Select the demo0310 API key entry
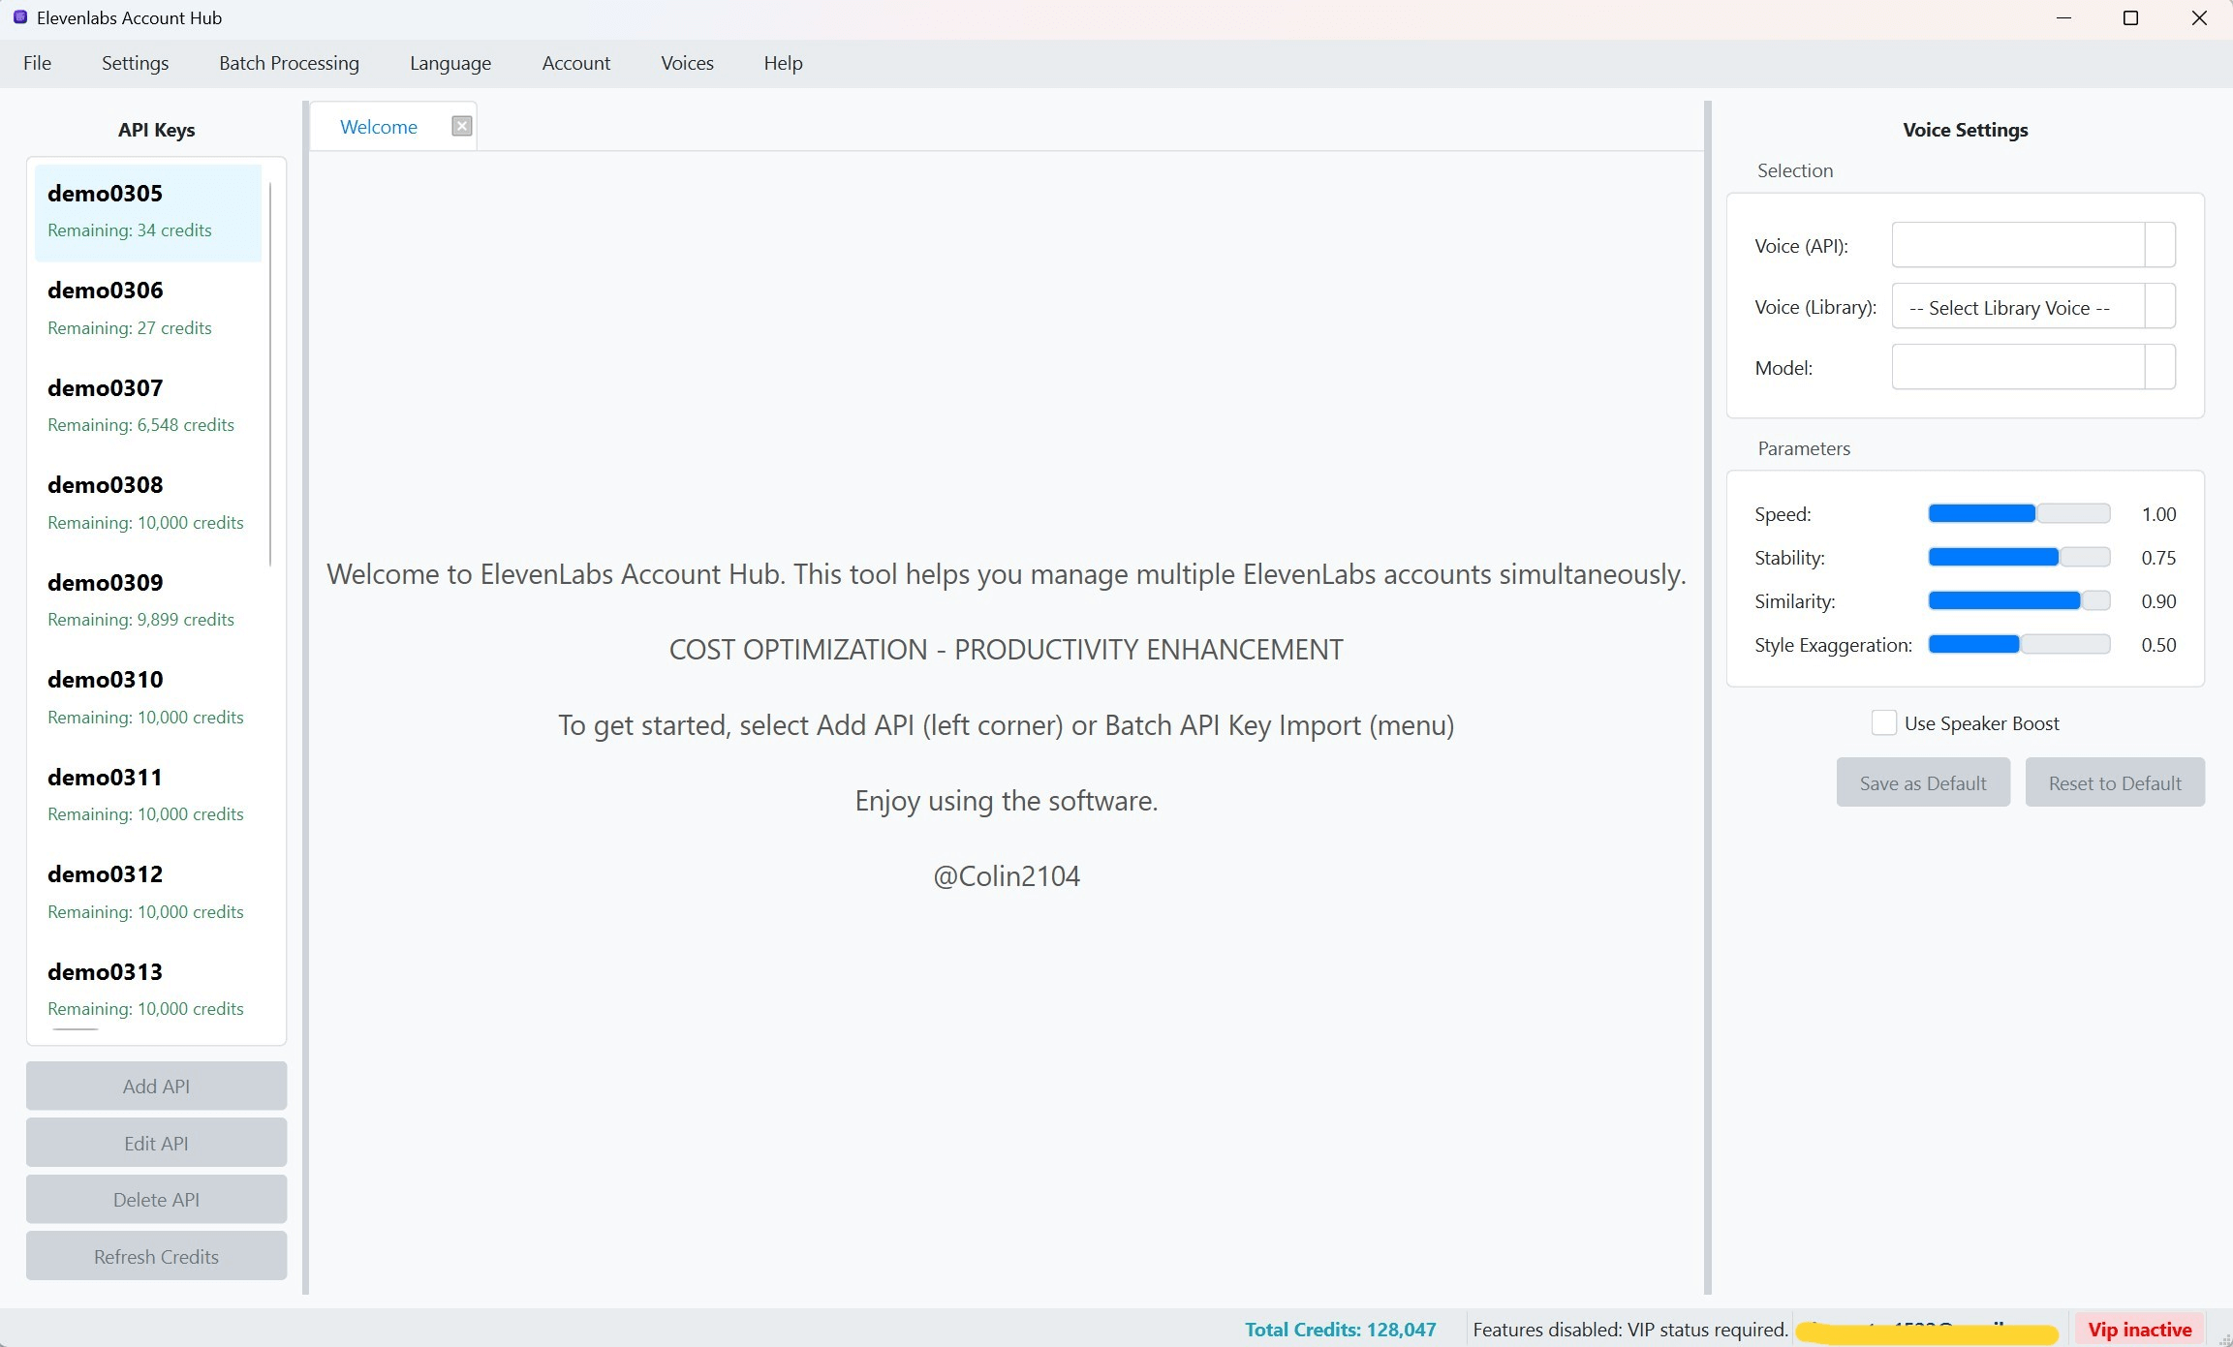 pyautogui.click(x=148, y=698)
